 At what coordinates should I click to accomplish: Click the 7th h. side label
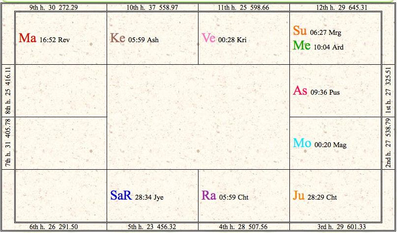(8, 143)
